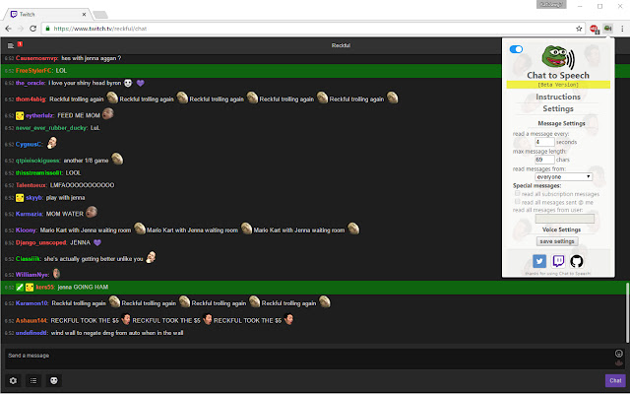Focus the read all messages from user field
Viewport: 630px width, 394px height.
tap(564, 219)
